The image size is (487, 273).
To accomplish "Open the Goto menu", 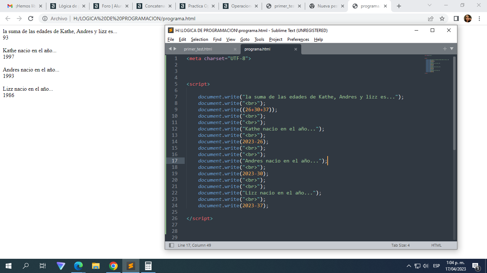I will pyautogui.click(x=245, y=39).
